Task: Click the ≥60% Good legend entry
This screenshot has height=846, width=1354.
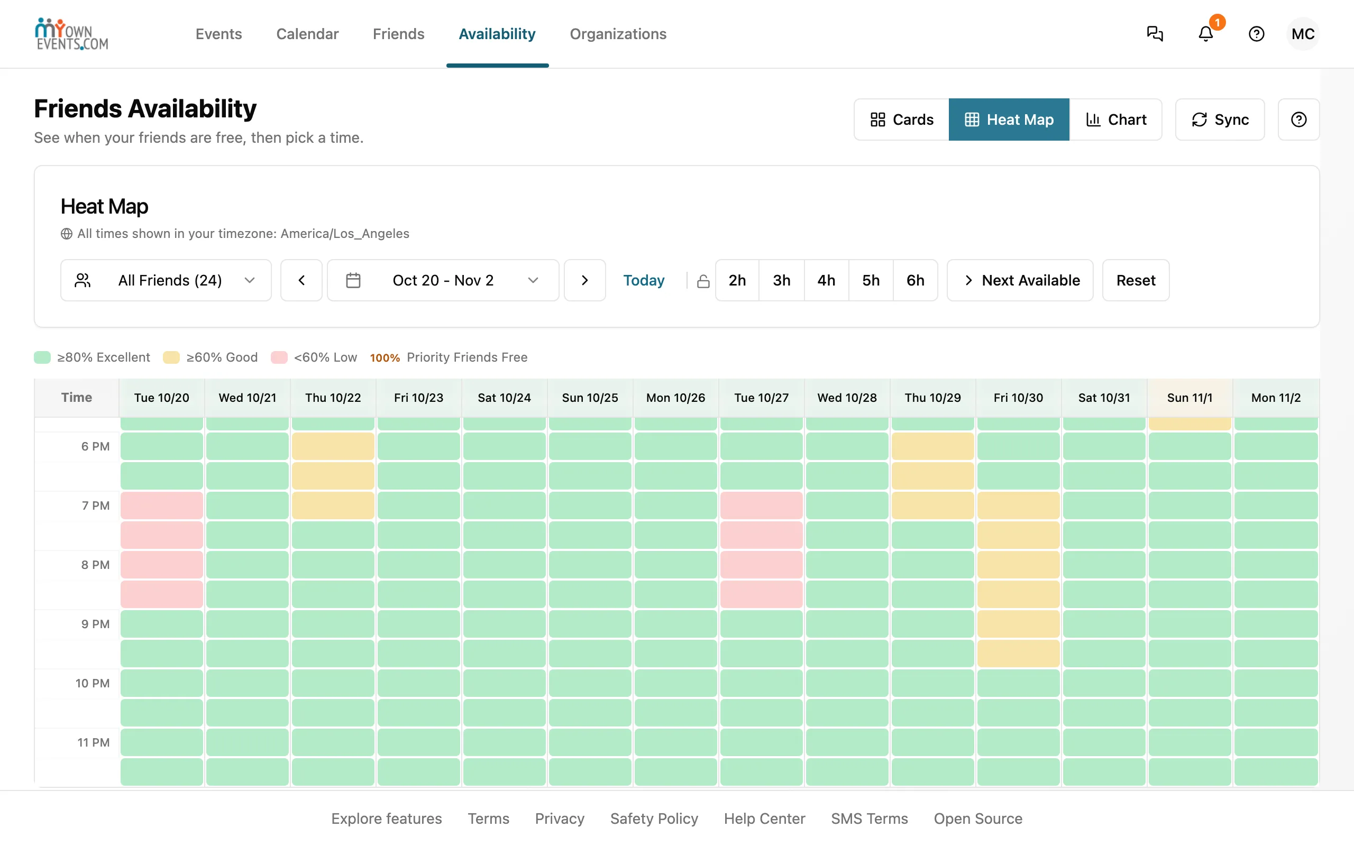Action: [x=211, y=357]
